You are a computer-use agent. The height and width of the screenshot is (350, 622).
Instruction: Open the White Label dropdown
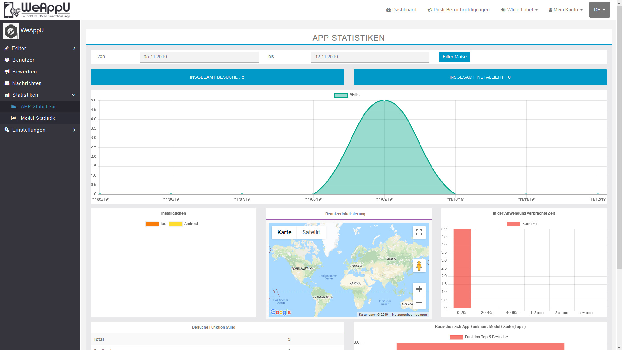tap(519, 10)
